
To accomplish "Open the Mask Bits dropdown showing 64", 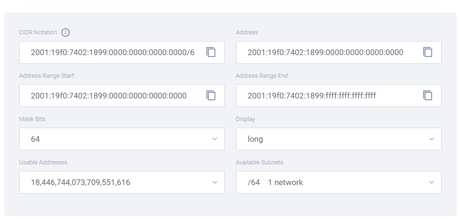I will point(122,139).
